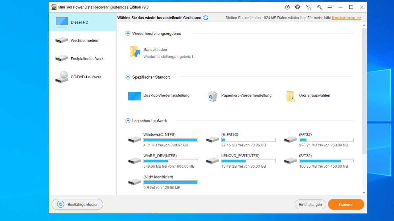
Task: Click the register key icon
Action: pyautogui.click(x=319, y=7)
